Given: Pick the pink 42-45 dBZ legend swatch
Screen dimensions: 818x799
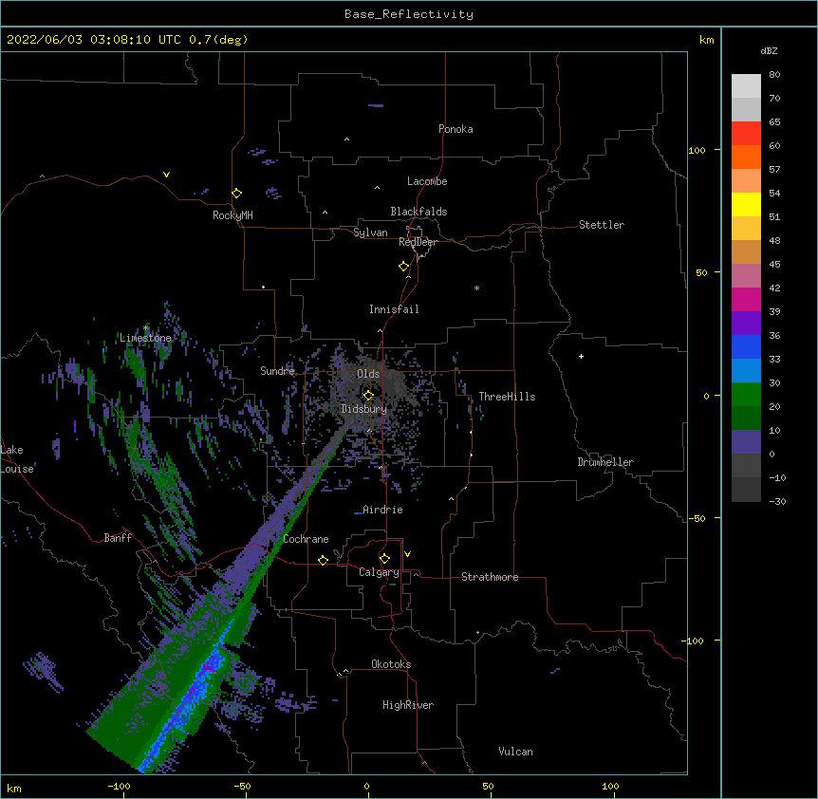Looking at the screenshot, I should point(746,276).
